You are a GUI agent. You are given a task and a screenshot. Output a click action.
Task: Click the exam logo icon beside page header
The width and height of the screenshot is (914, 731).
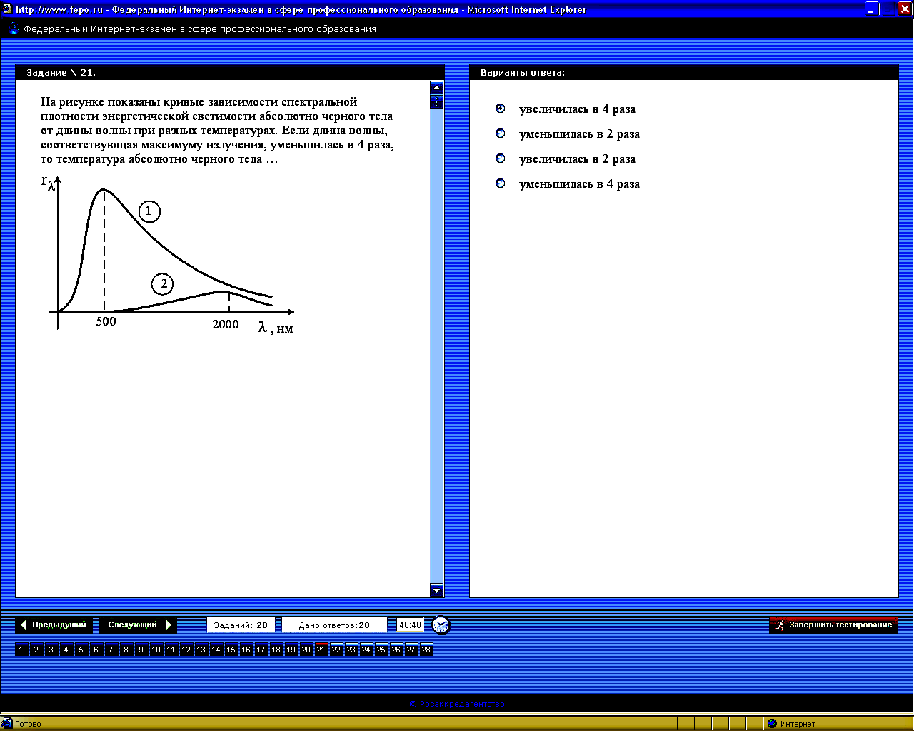point(14,29)
